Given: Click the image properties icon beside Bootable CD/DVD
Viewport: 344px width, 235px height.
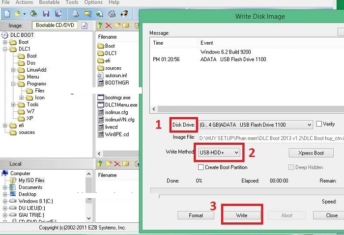Looking at the screenshot, I should pyautogui.click(x=85, y=25).
